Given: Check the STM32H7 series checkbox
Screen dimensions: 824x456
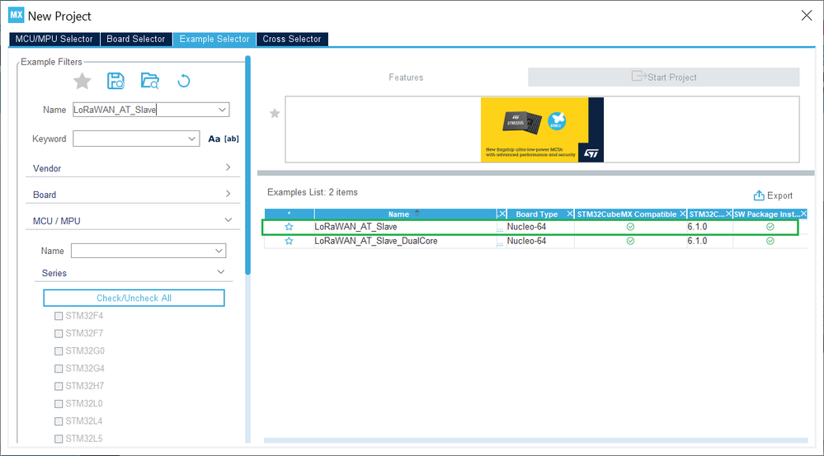Looking at the screenshot, I should click(x=59, y=386).
